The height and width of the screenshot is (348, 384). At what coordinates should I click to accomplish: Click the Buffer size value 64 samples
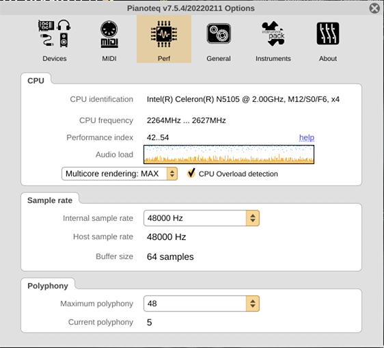pyautogui.click(x=170, y=256)
